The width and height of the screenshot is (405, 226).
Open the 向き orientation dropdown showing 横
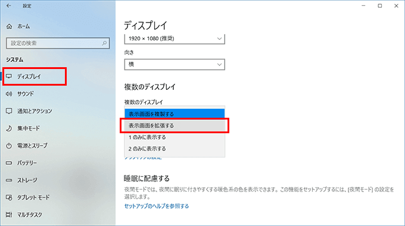[x=175, y=64]
